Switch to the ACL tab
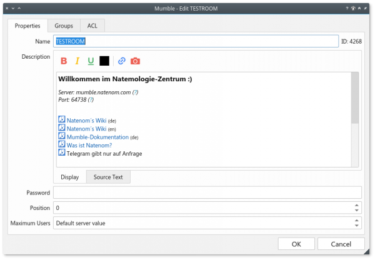 tap(92, 26)
